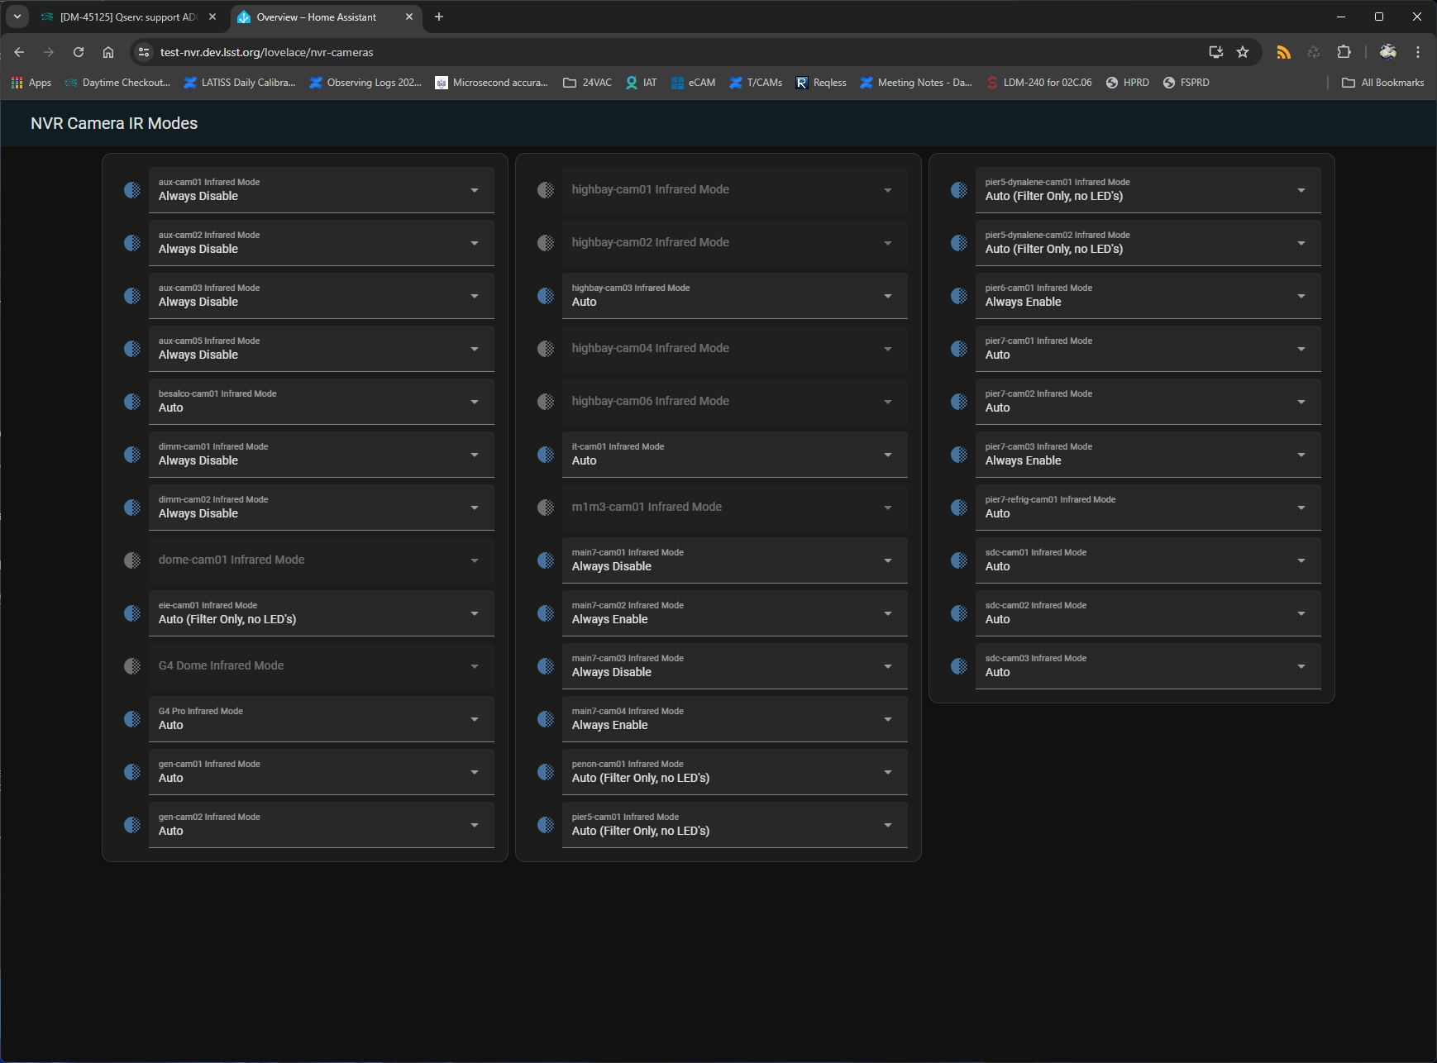Click the infrared icon beside m1m3-cam01
The image size is (1437, 1063).
click(546, 508)
